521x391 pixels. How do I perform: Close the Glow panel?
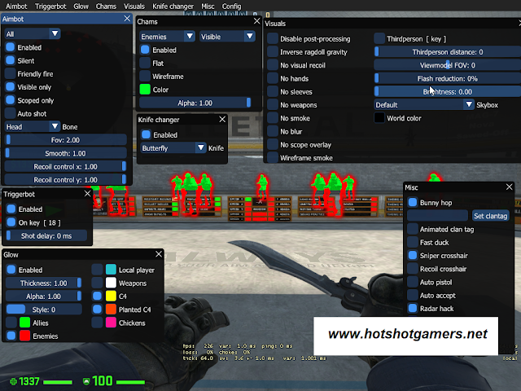coord(159,254)
